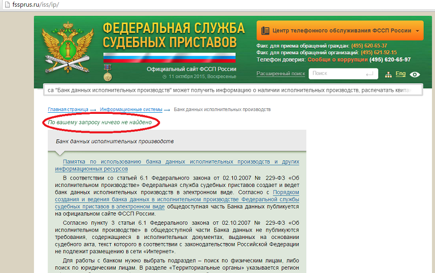
Task: Click the Russian flag banner under the title
Action: 169,58
